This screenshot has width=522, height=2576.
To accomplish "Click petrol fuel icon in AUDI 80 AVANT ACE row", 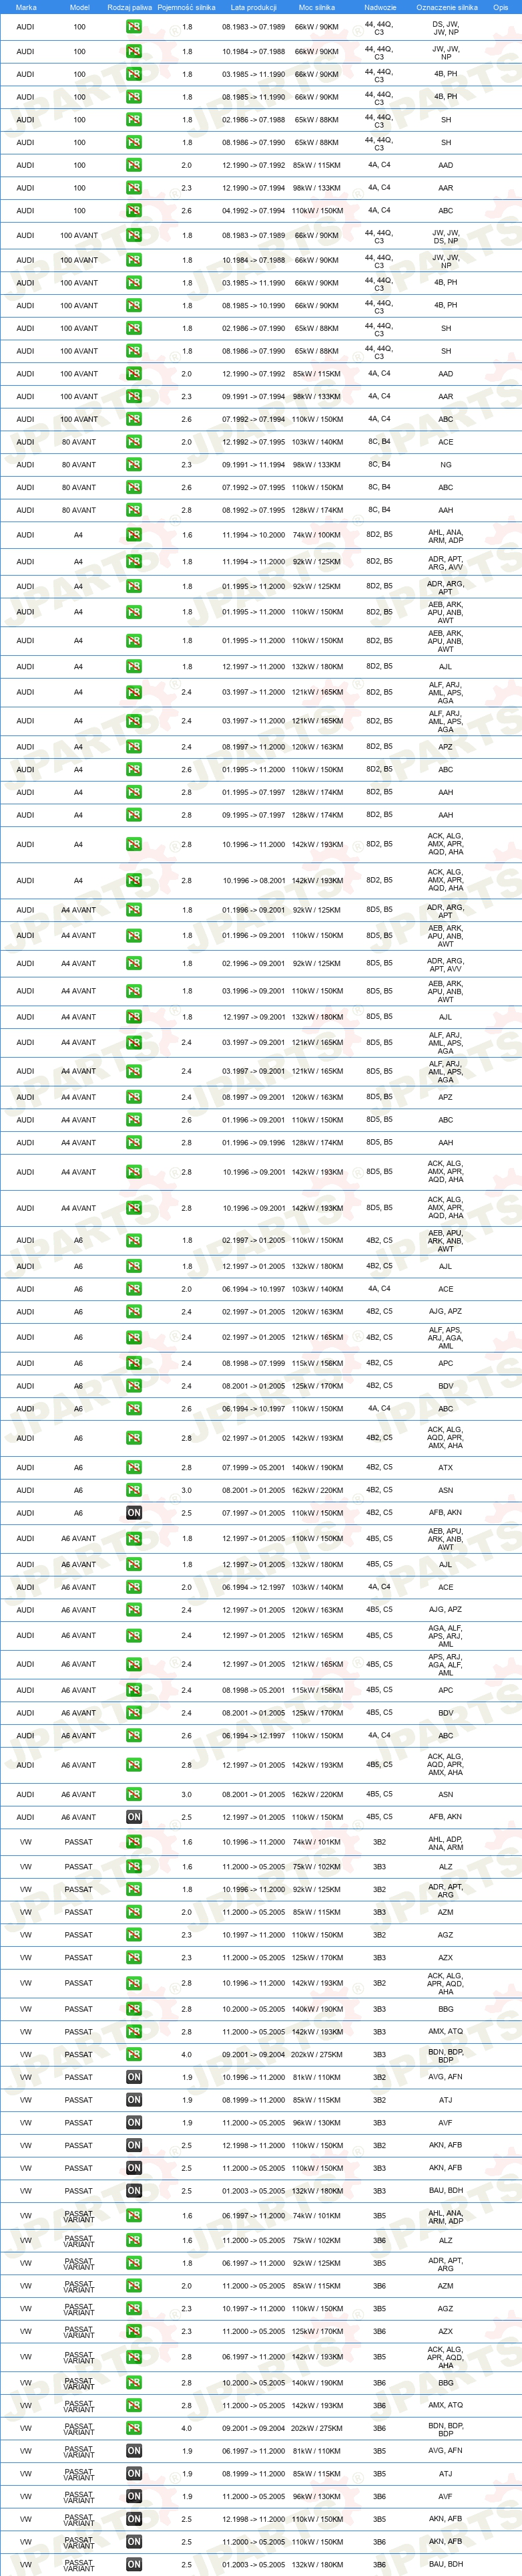I will point(134,442).
